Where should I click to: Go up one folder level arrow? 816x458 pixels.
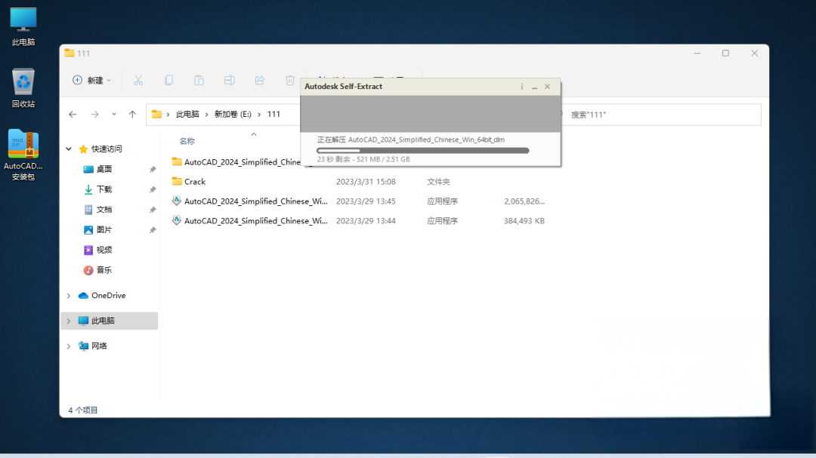point(132,115)
